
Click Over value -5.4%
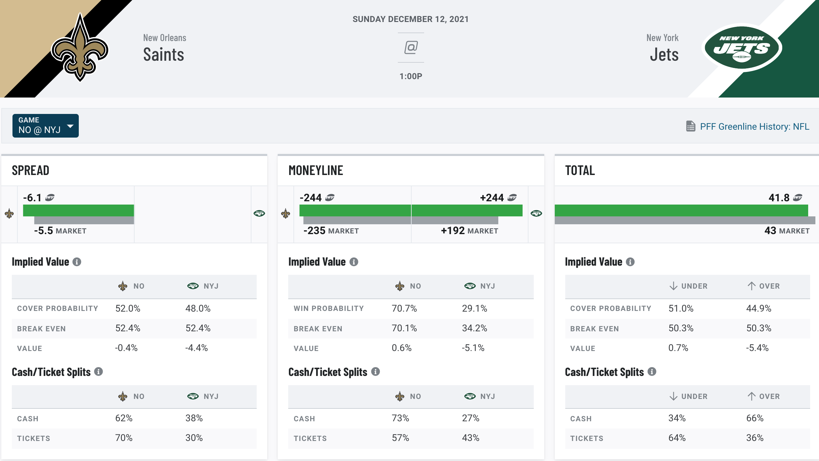[x=757, y=348]
